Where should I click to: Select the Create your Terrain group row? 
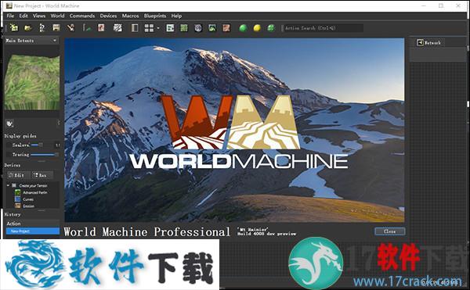point(32,186)
